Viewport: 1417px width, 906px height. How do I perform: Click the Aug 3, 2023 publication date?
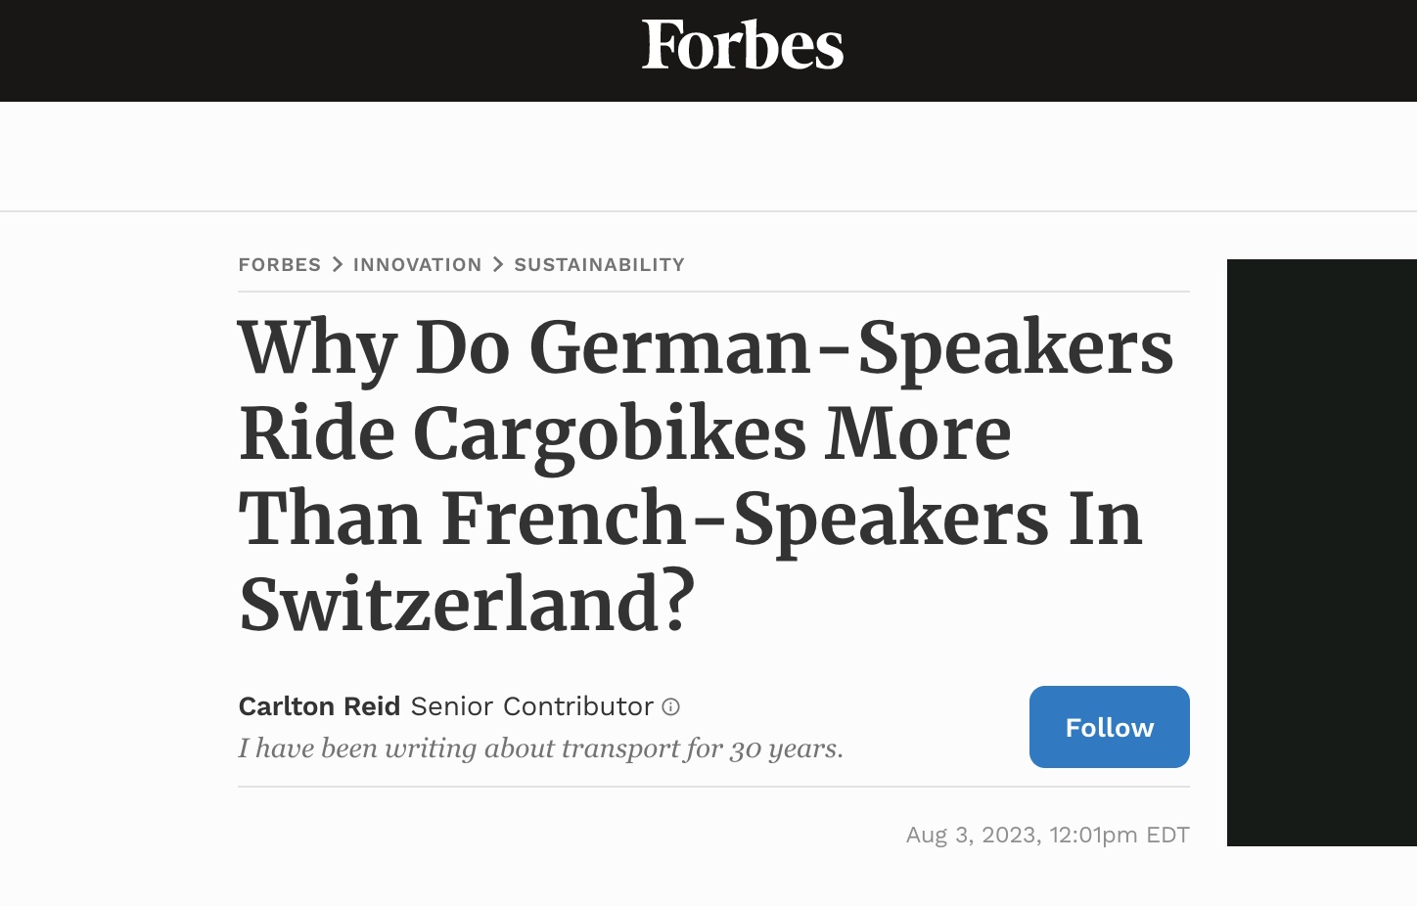(971, 835)
